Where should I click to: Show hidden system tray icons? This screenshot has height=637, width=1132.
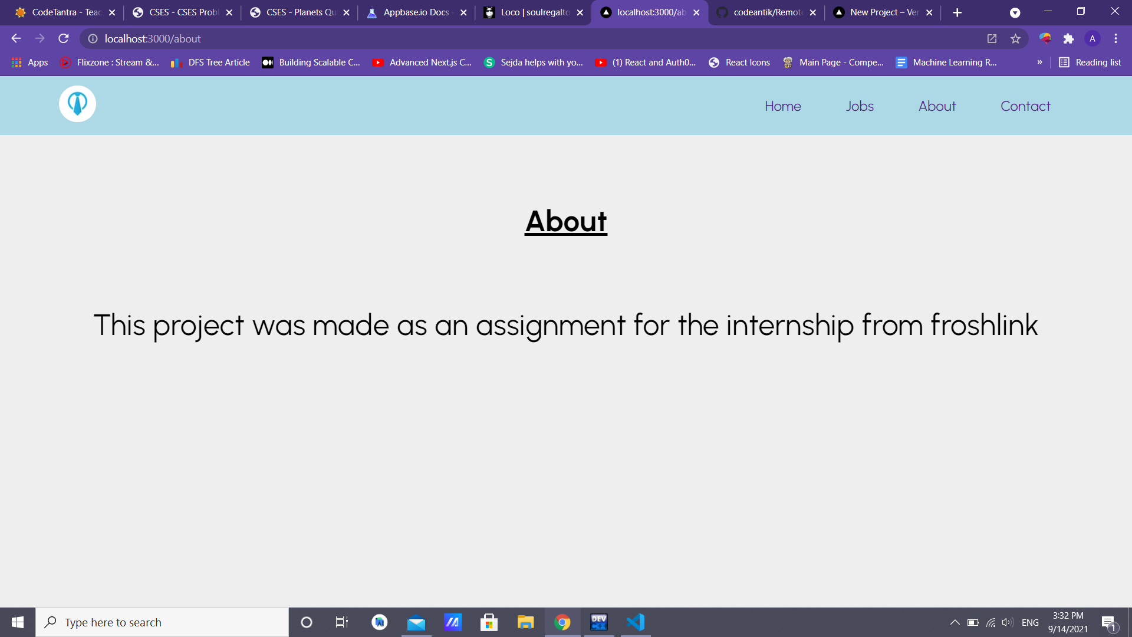(x=955, y=622)
